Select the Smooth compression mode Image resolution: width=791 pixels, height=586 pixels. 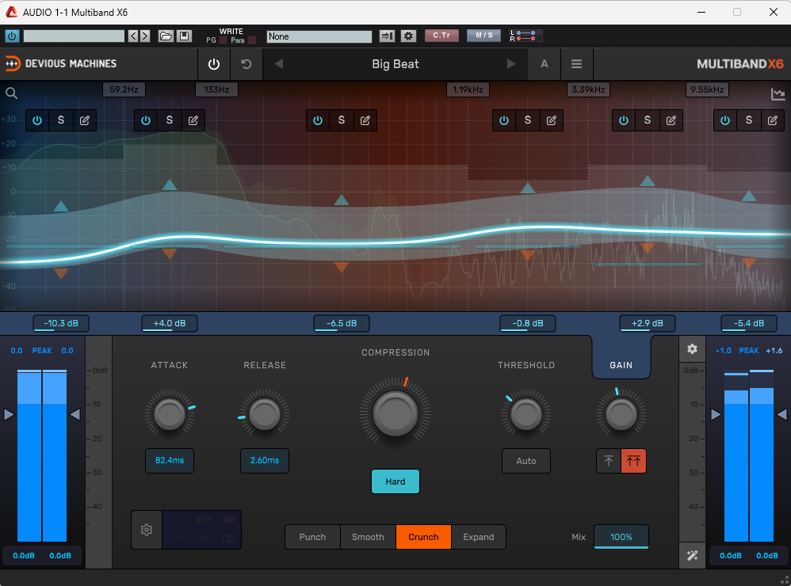(368, 537)
